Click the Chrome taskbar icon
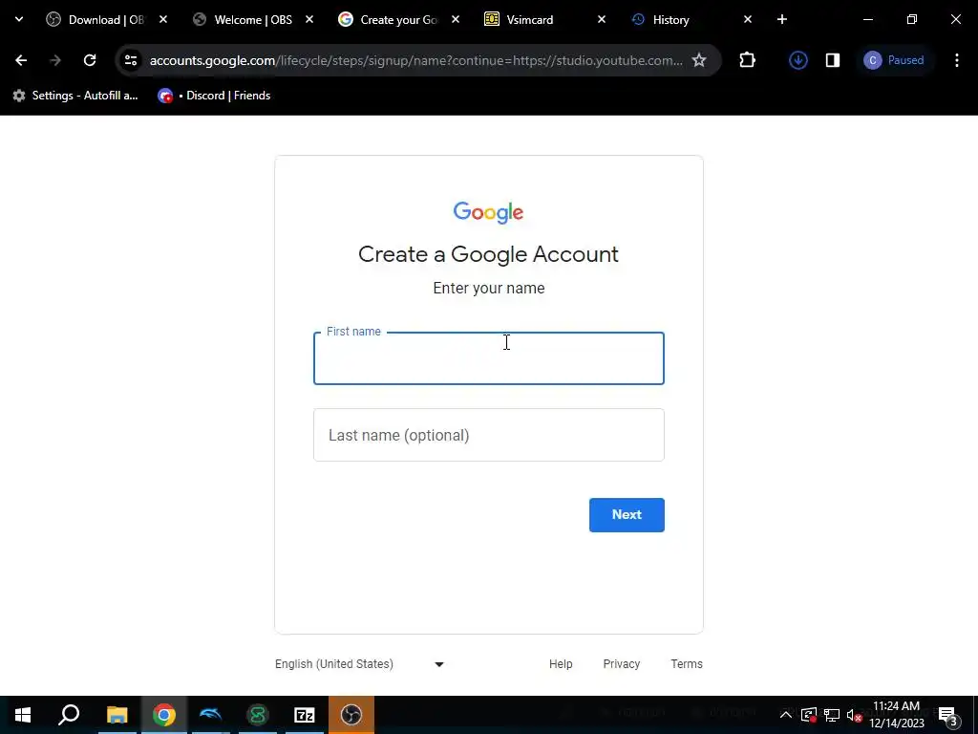Screen dimensions: 978x734 164,715
